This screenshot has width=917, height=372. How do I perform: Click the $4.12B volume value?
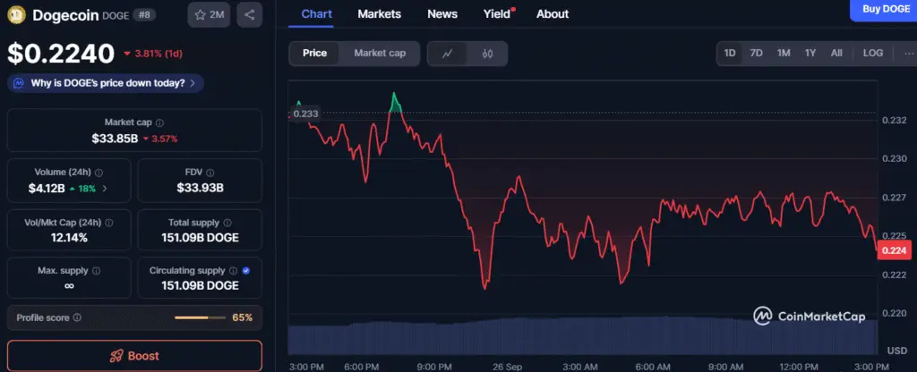pos(46,189)
